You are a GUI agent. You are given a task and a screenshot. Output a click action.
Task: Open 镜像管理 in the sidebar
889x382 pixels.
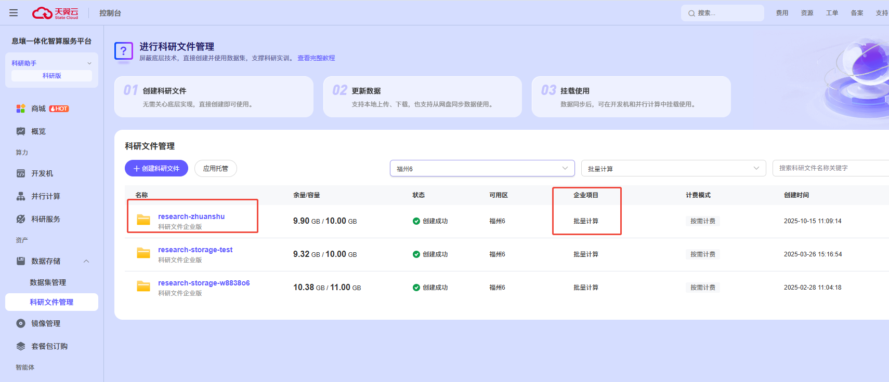45,323
